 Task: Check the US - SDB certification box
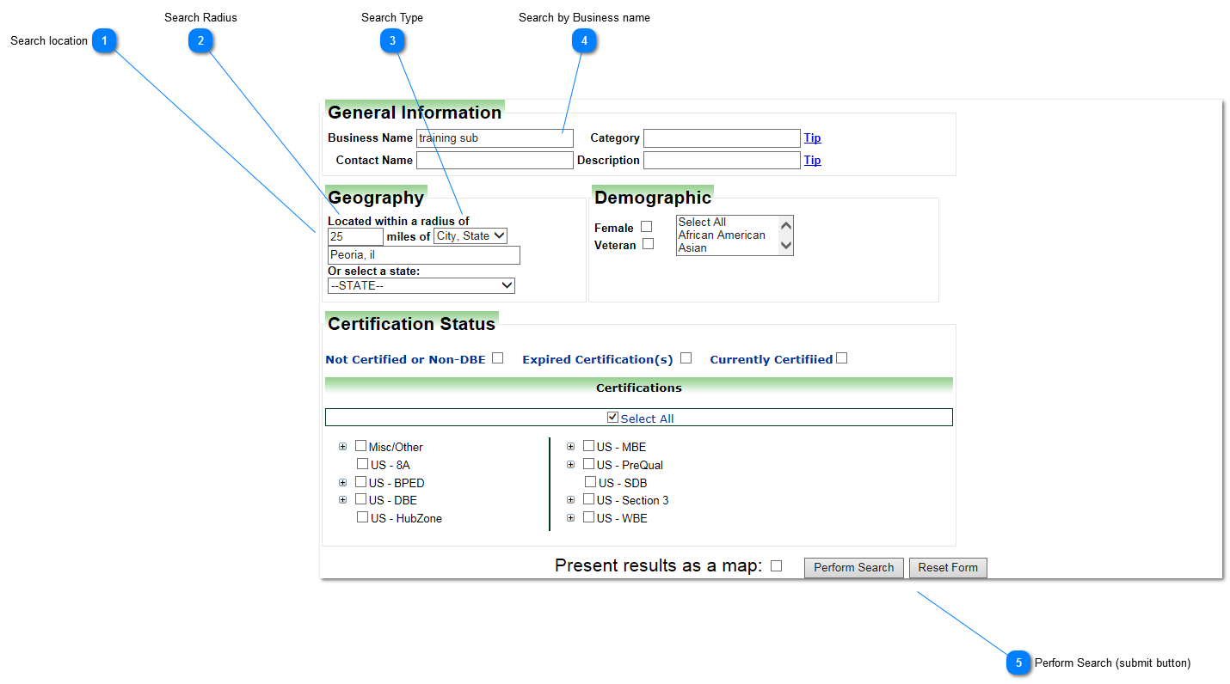coord(590,482)
